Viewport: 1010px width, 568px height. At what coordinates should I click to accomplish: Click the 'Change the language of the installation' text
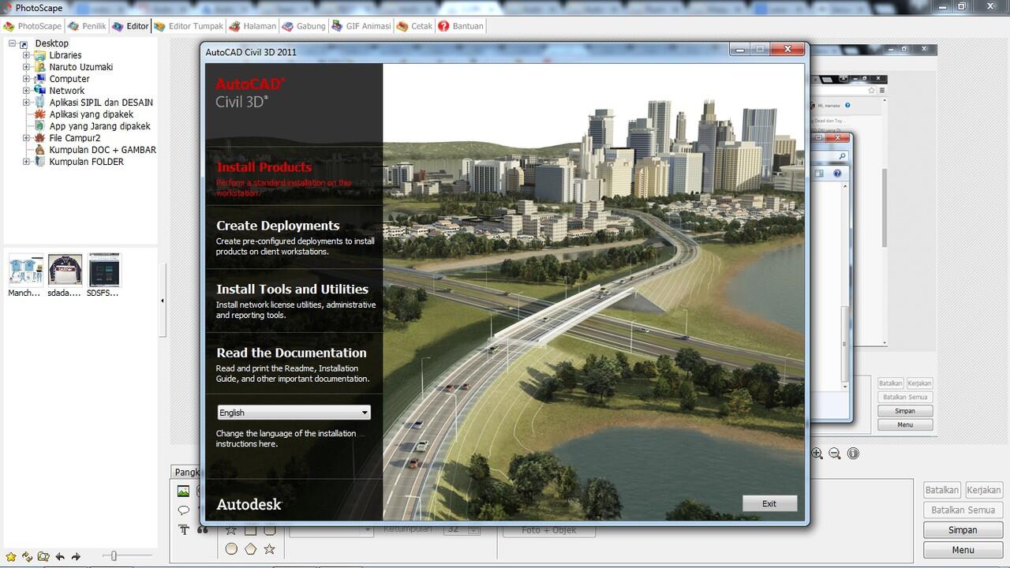pos(286,439)
